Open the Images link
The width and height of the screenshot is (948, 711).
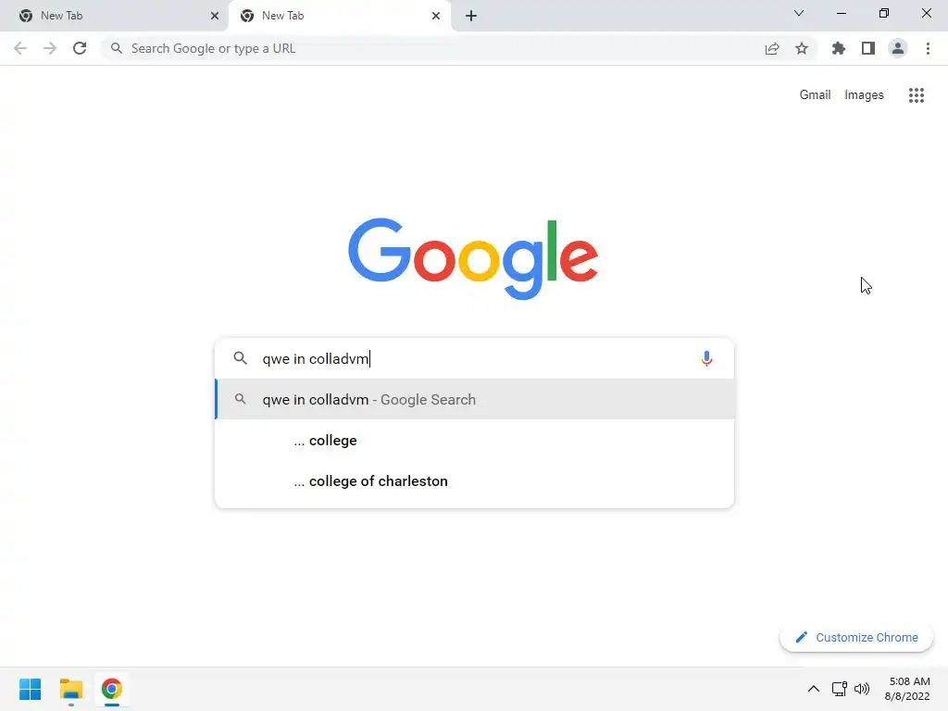pyautogui.click(x=864, y=95)
